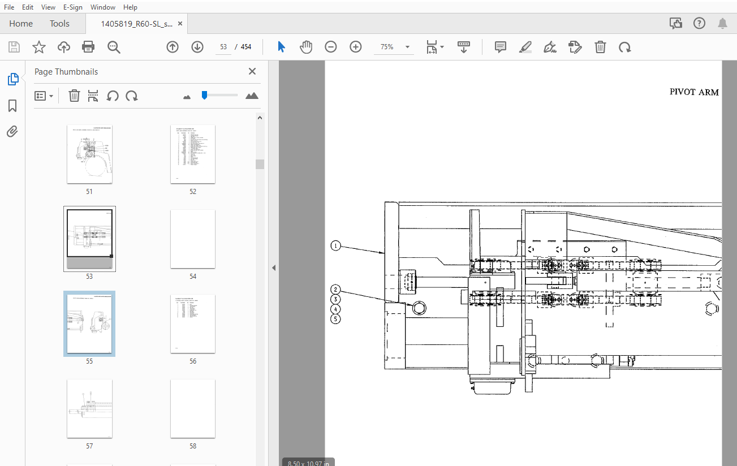The width and height of the screenshot is (737, 466).
Task: Click the upload to cloud icon
Action: click(x=64, y=47)
